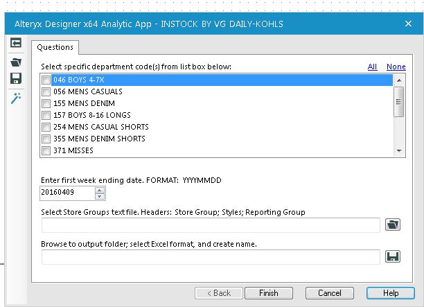Click the output folder path field
424x307 pixels.
pyautogui.click(x=211, y=257)
